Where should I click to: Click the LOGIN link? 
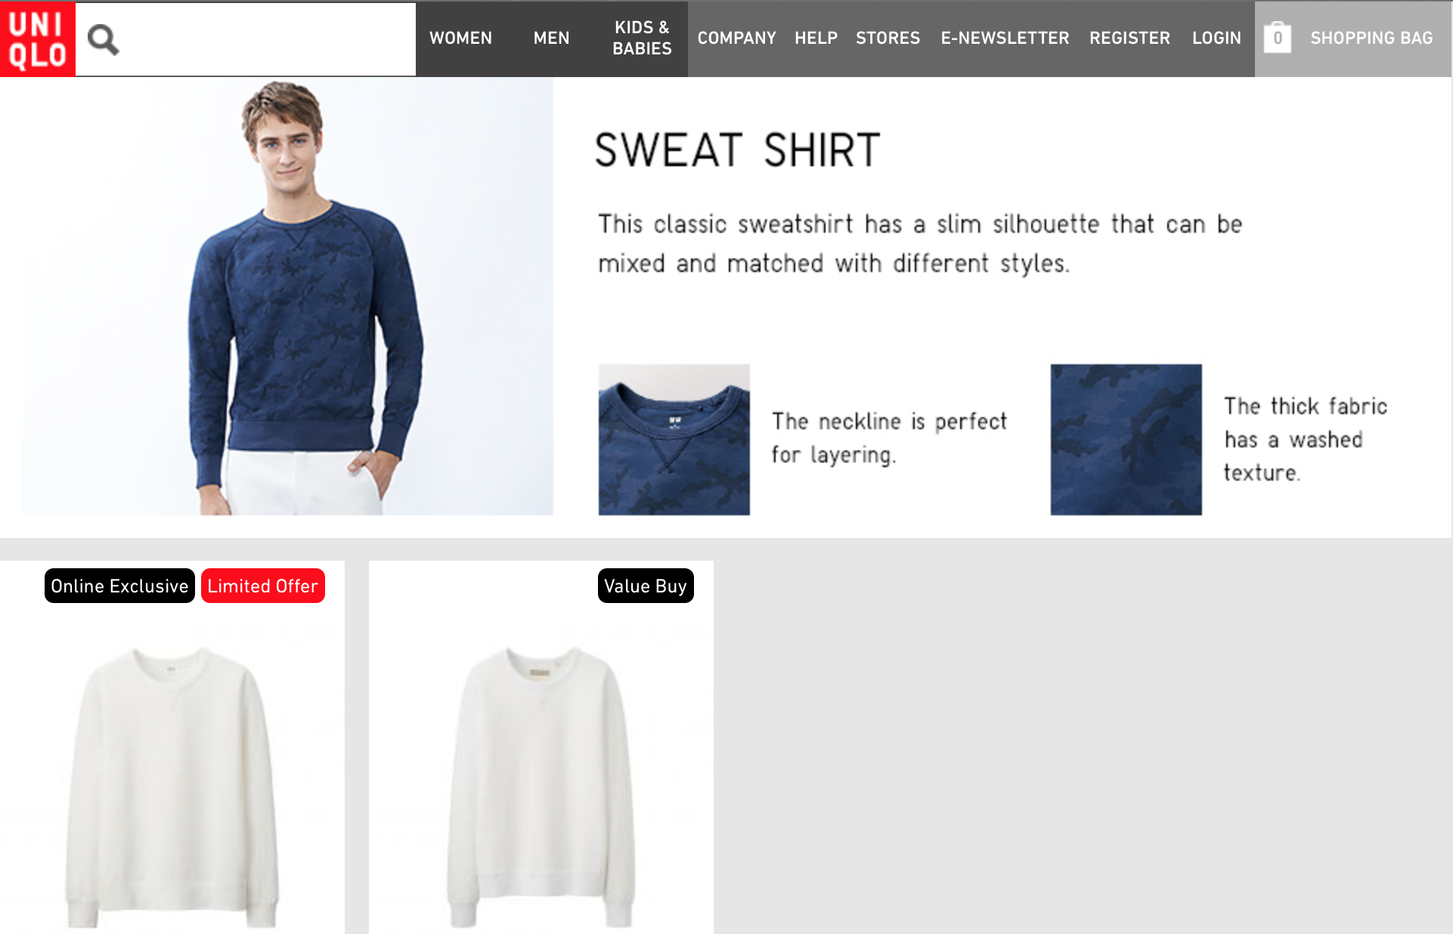click(1216, 39)
